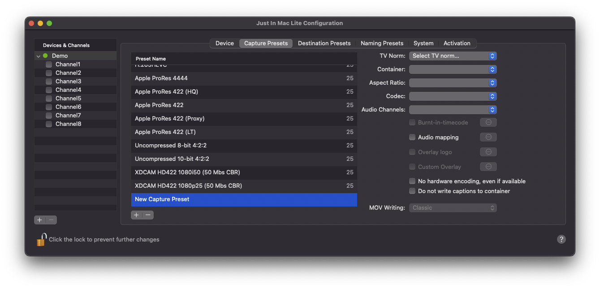Collapse the Demo device tree
The height and width of the screenshot is (289, 600).
tap(39, 56)
